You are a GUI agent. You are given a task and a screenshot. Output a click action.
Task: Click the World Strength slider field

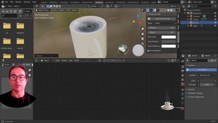pyautogui.click(x=207, y=85)
